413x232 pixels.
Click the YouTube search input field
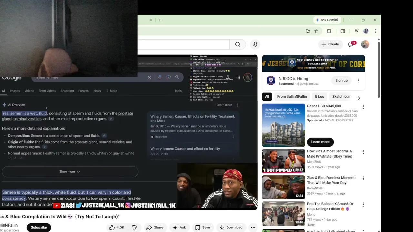coord(183,44)
